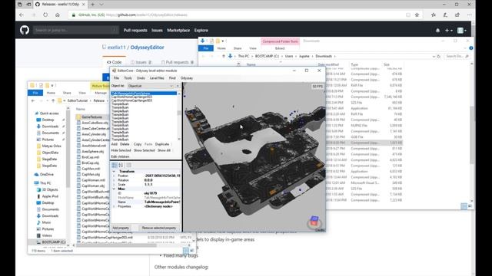492x276 pixels.
Task: Expand the Position property row
Action: (114, 176)
